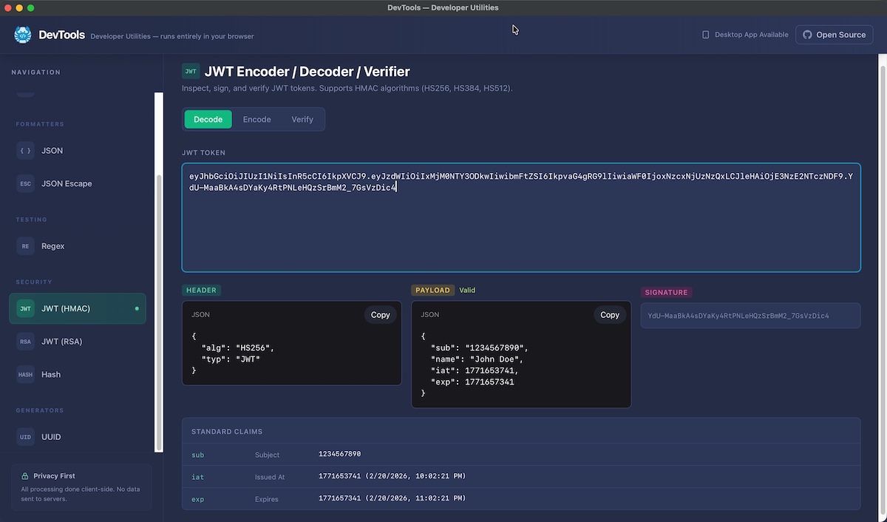Click the signature value field
887x522 pixels.
750,316
